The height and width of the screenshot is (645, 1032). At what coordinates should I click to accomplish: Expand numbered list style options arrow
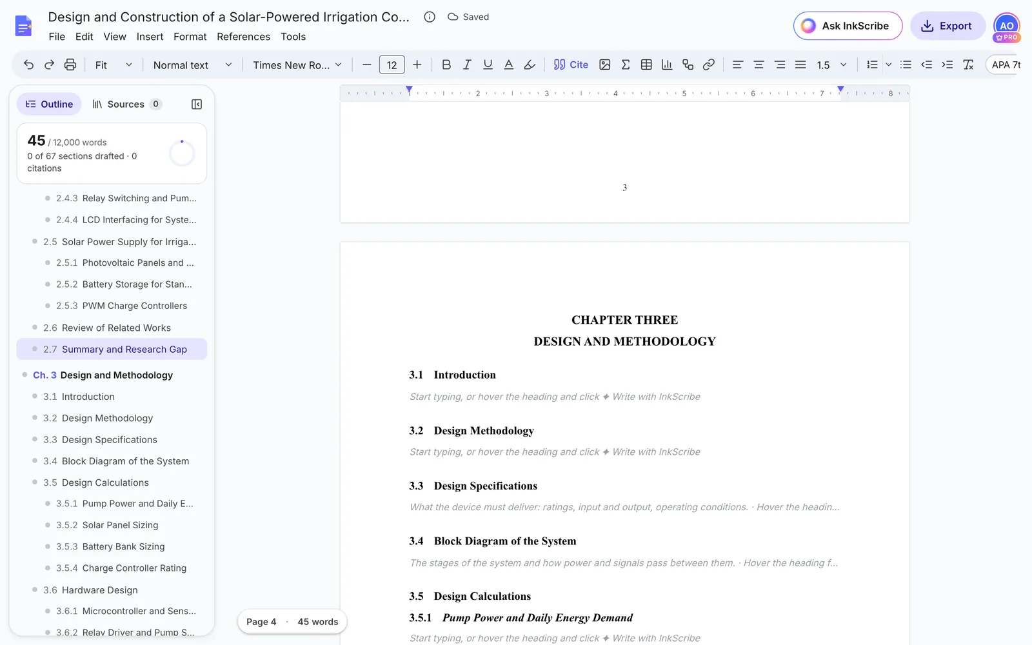tap(889, 64)
